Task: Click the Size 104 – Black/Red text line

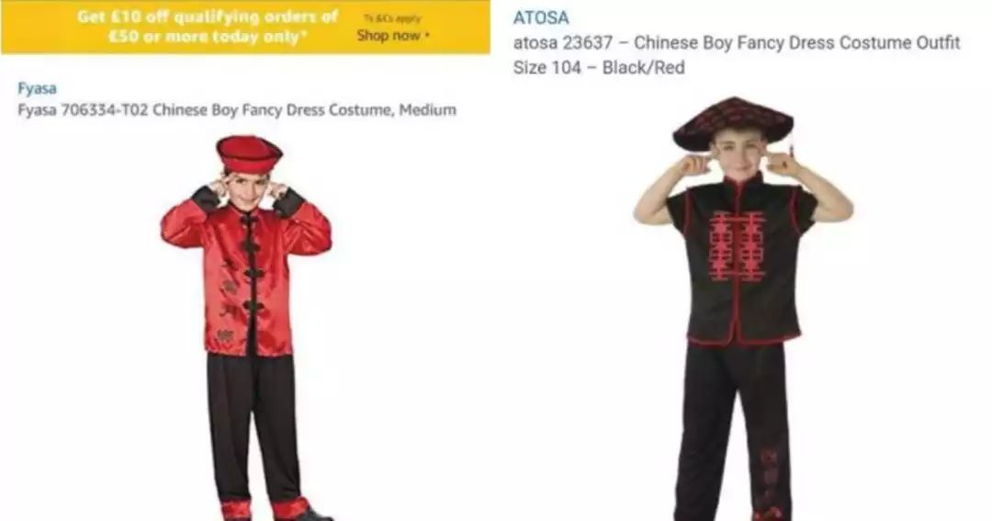Action: tap(599, 68)
